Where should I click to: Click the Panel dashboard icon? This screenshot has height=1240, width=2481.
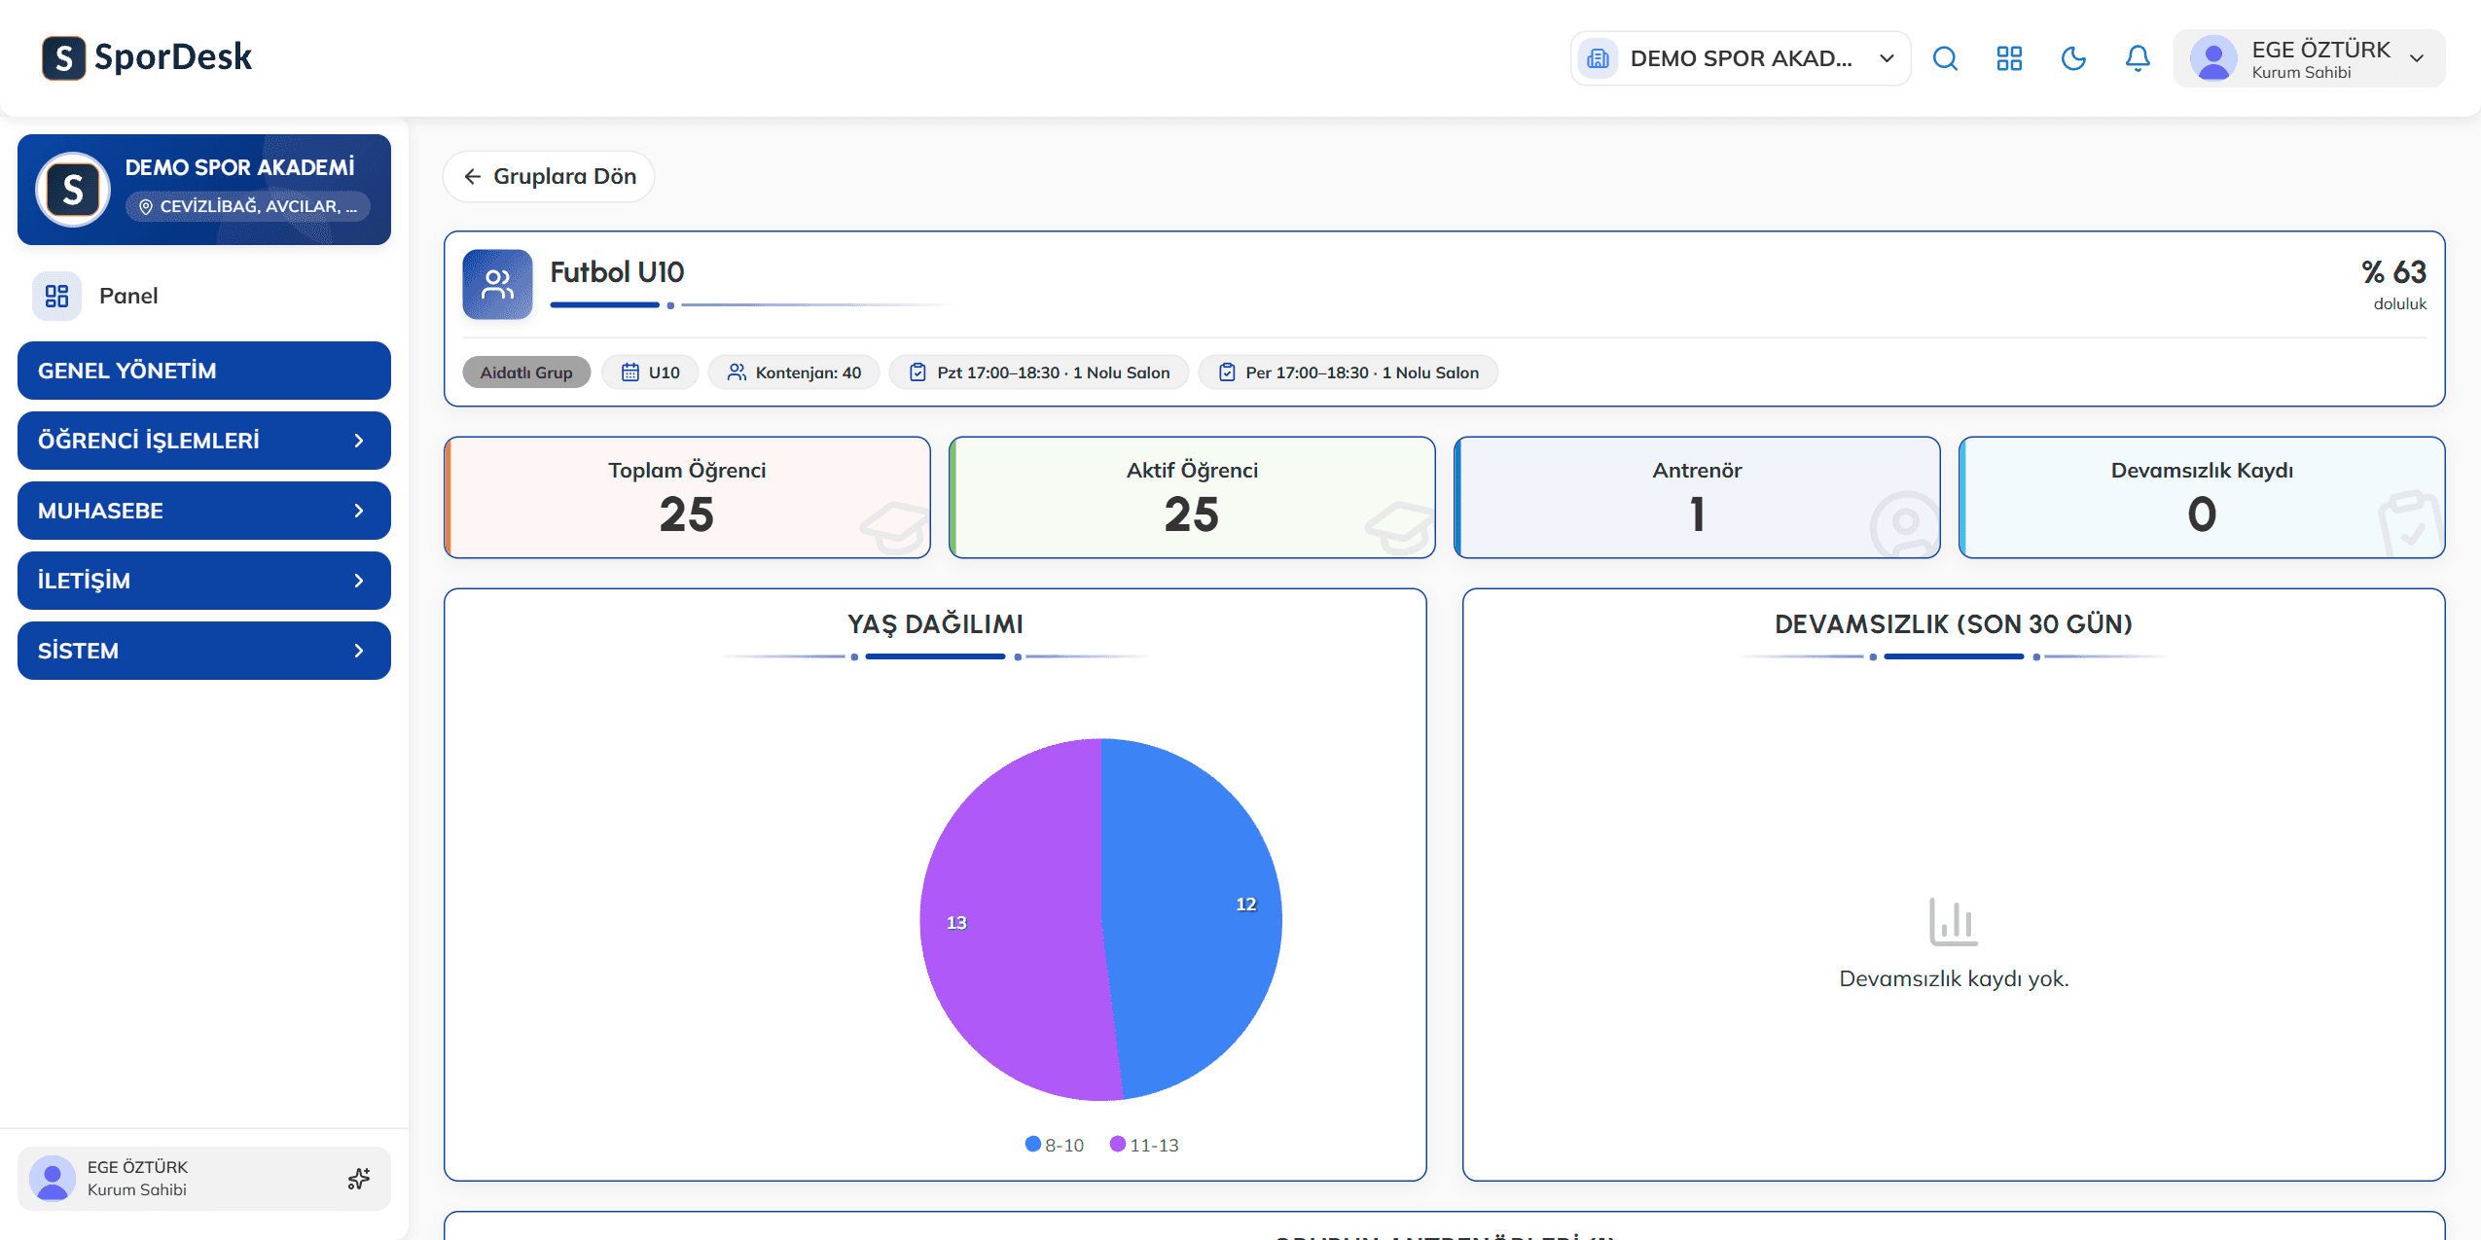(56, 296)
